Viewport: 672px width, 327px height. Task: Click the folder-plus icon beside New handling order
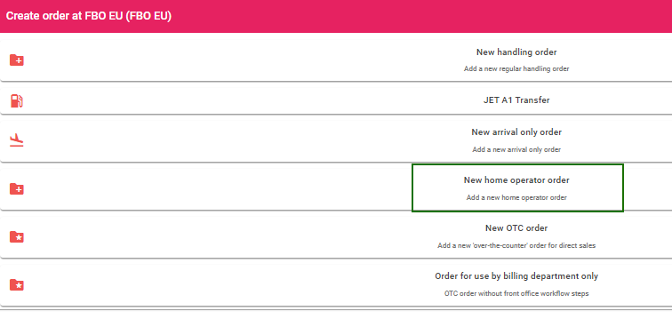17,60
